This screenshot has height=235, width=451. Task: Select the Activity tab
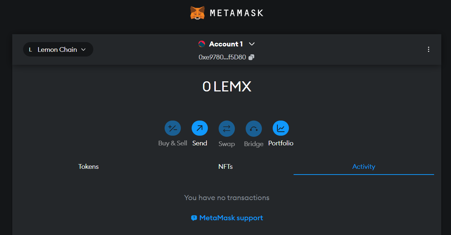(363, 166)
